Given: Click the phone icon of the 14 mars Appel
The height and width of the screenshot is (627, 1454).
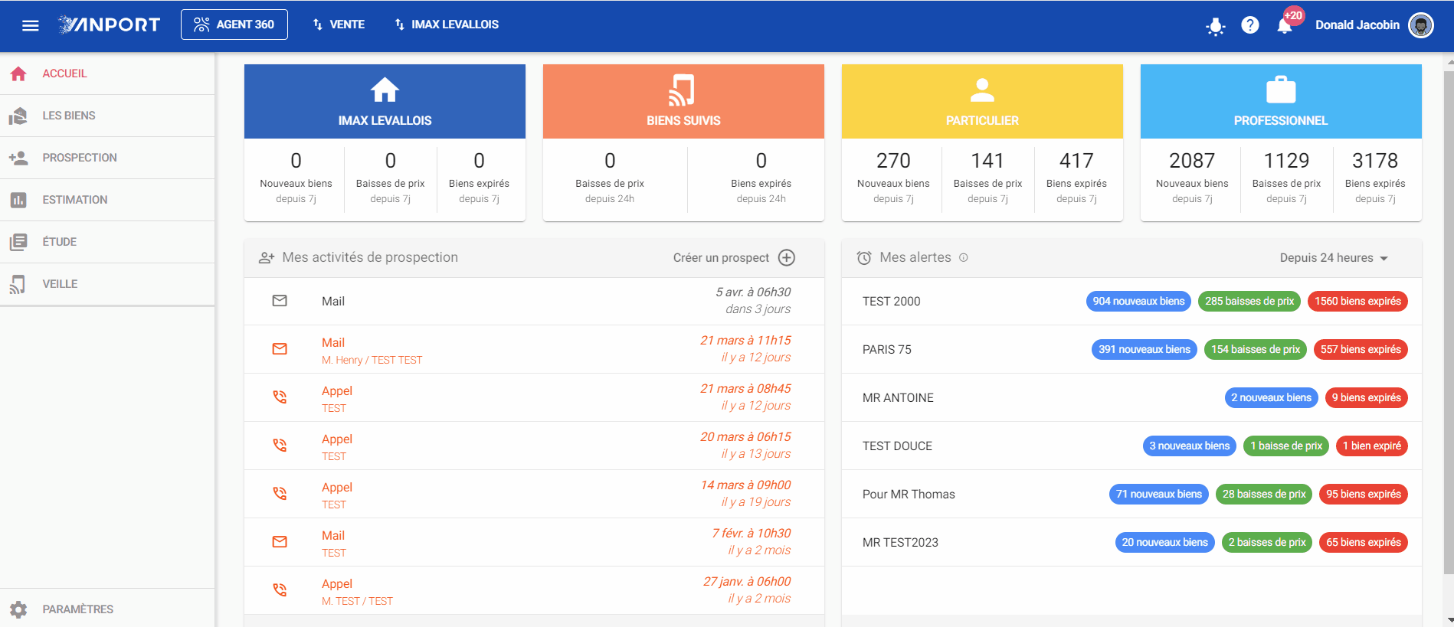Looking at the screenshot, I should pos(280,494).
